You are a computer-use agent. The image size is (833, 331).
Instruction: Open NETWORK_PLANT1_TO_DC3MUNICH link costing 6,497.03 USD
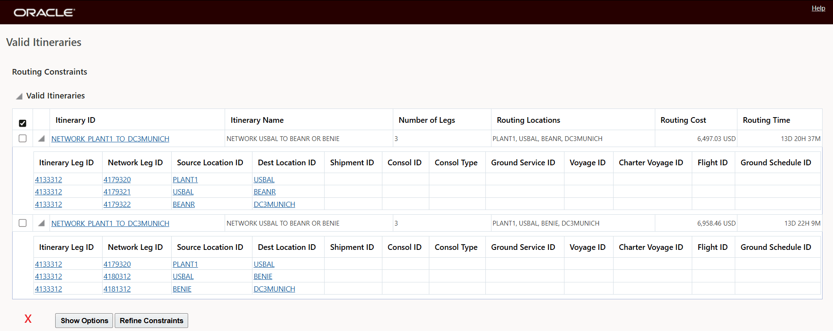click(110, 139)
